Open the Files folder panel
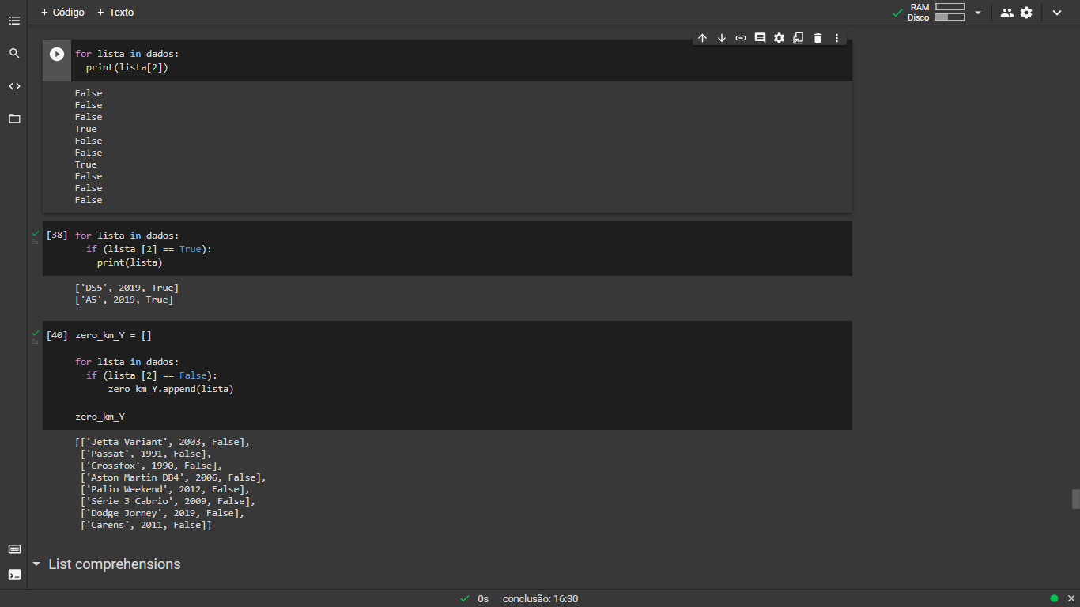 tap(14, 119)
